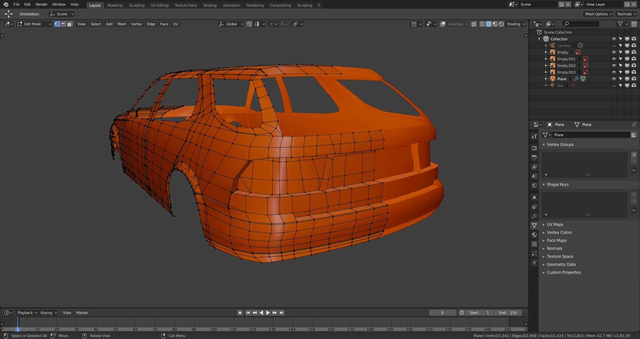
Task: Toggle visibility of Empty.002
Action: (614, 66)
